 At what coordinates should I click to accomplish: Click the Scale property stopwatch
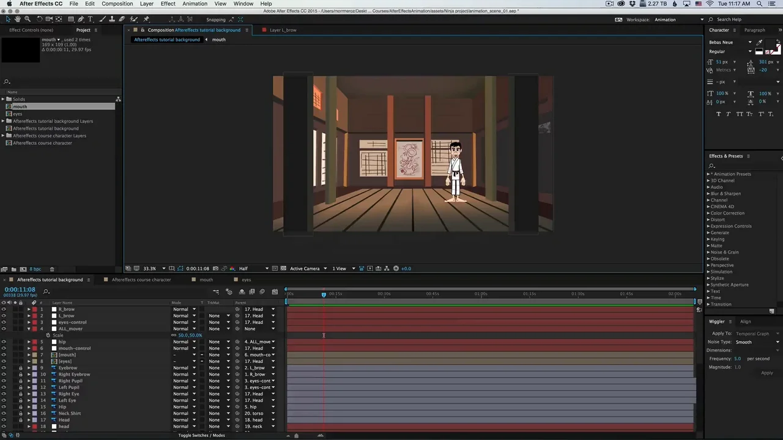pyautogui.click(x=48, y=335)
